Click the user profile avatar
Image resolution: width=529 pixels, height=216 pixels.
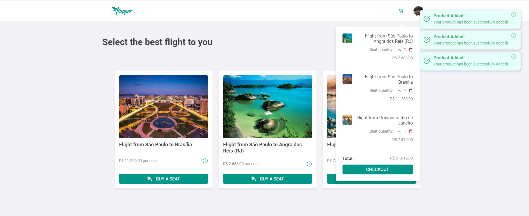[417, 11]
